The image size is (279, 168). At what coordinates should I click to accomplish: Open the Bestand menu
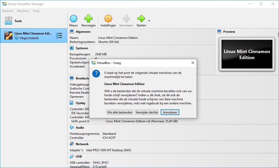coord(7,11)
